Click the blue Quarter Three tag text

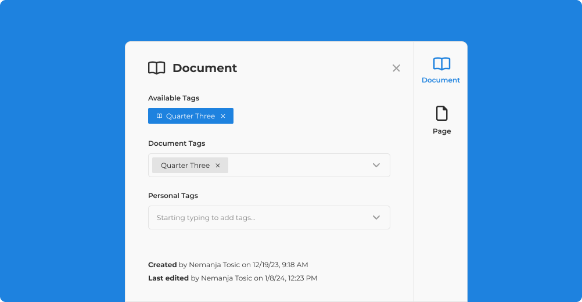191,116
